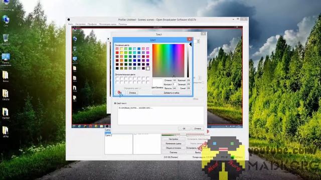Click the Синий blue value field
This screenshot has width=321, height=180.
[x=189, y=88]
